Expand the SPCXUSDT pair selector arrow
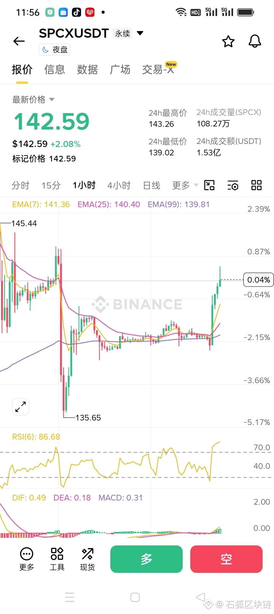The width and height of the screenshot is (274, 614). point(140,33)
